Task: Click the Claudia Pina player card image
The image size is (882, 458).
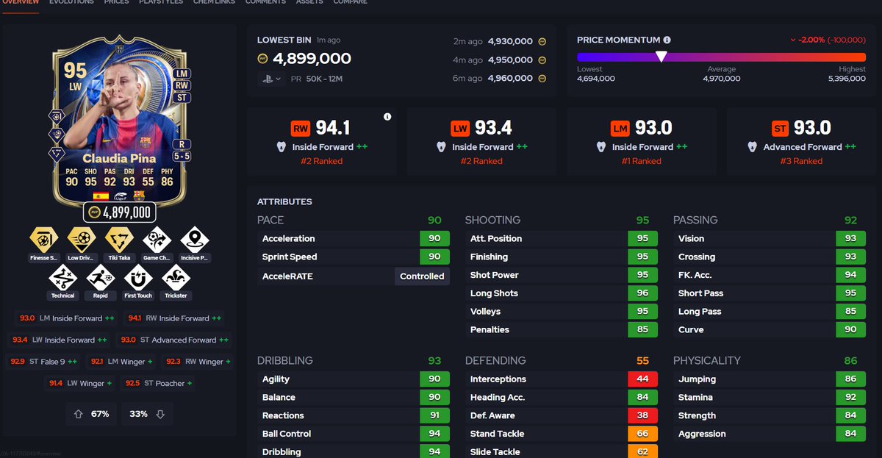Action: [x=121, y=120]
